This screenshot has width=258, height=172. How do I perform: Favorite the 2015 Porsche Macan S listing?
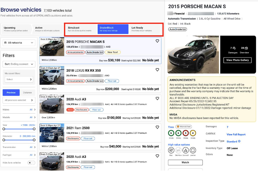click(x=157, y=41)
